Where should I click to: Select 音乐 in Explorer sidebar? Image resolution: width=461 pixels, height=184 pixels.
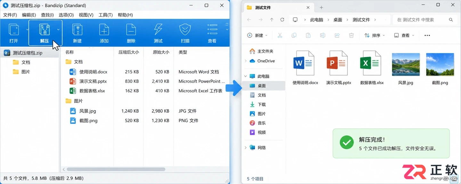pyautogui.click(x=262, y=123)
